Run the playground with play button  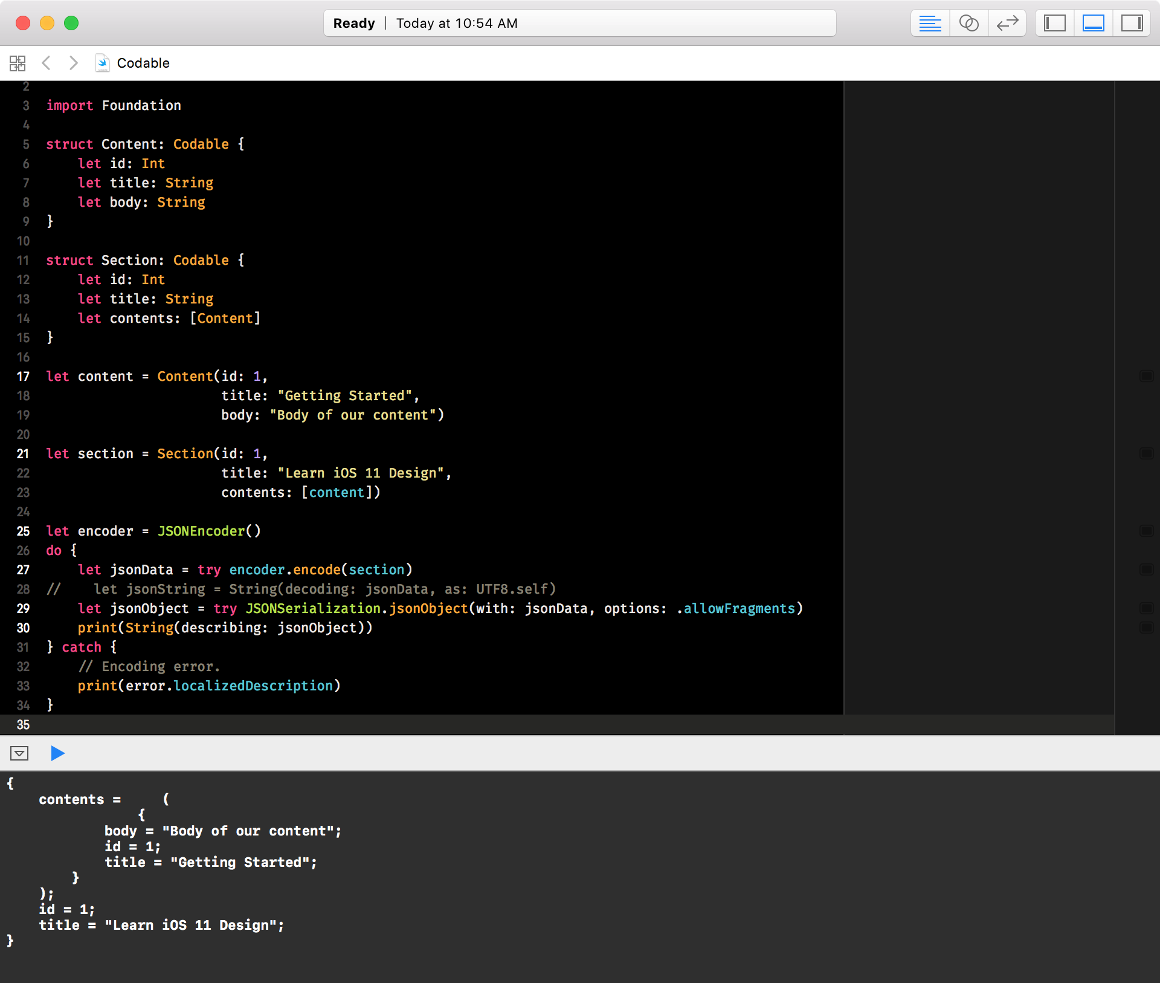pyautogui.click(x=57, y=753)
